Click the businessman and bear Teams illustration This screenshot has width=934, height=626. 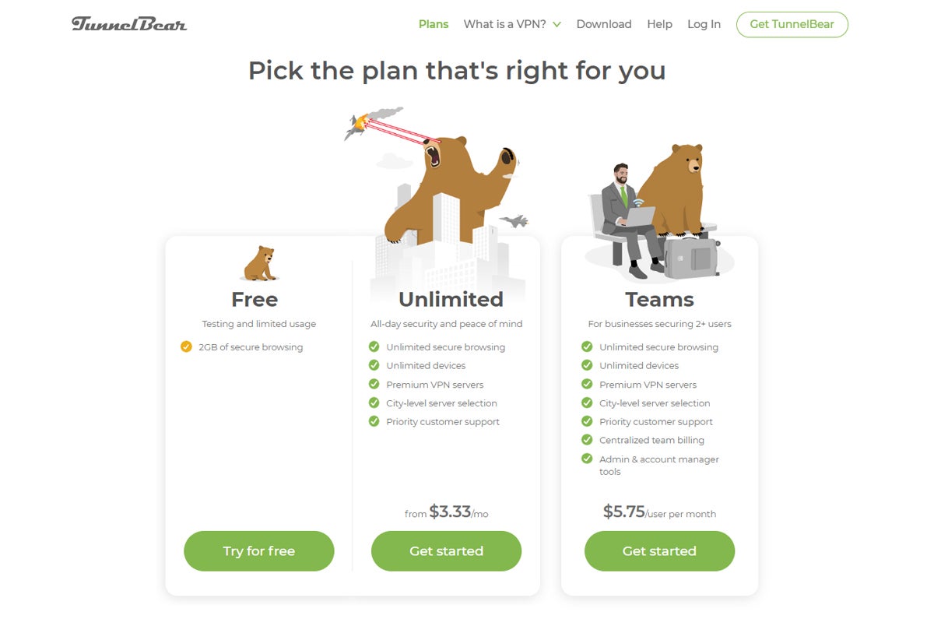654,214
